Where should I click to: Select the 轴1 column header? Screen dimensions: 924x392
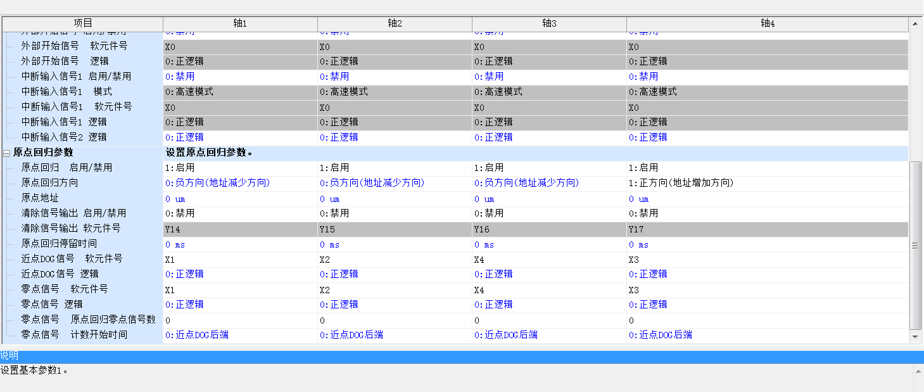[240, 23]
